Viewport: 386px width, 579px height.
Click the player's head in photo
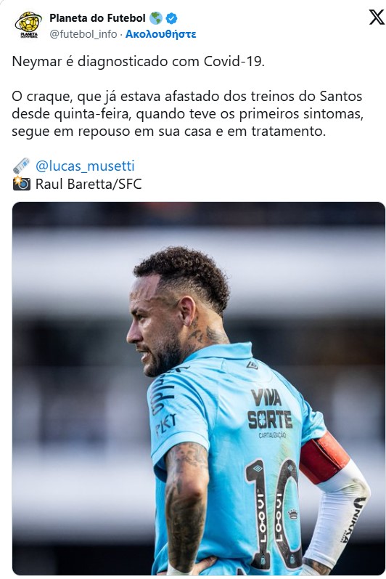[x=177, y=310]
